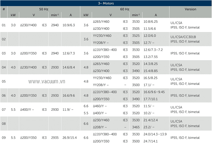Viewport: 212px width, 143px height.
Task: Click the 21.4/12.4 current value
Action: [151, 120]
